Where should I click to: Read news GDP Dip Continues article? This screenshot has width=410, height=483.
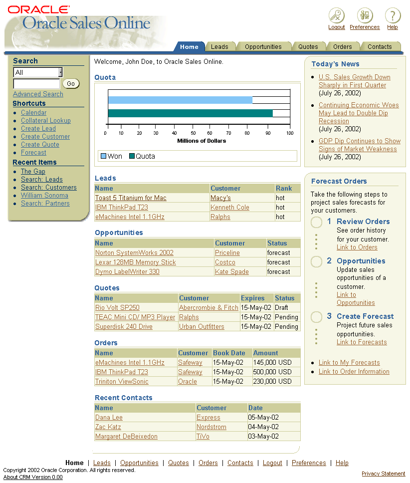tap(360, 145)
